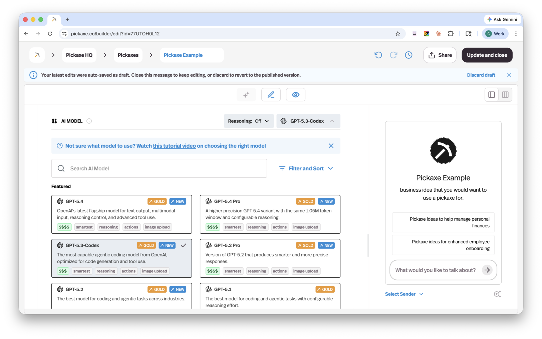The height and width of the screenshot is (339, 542).
Task: Switch to the pencil edit tab
Action: click(271, 95)
